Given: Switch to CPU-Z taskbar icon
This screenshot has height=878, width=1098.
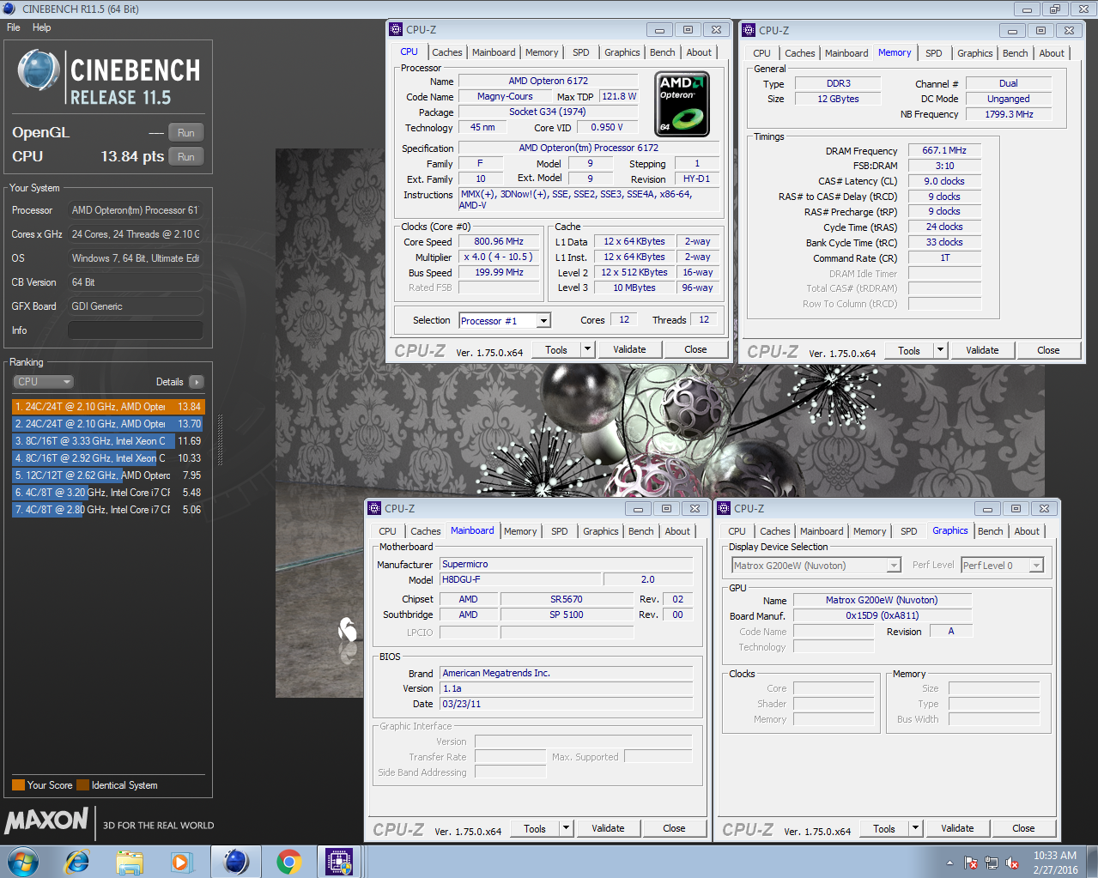Looking at the screenshot, I should coord(339,862).
